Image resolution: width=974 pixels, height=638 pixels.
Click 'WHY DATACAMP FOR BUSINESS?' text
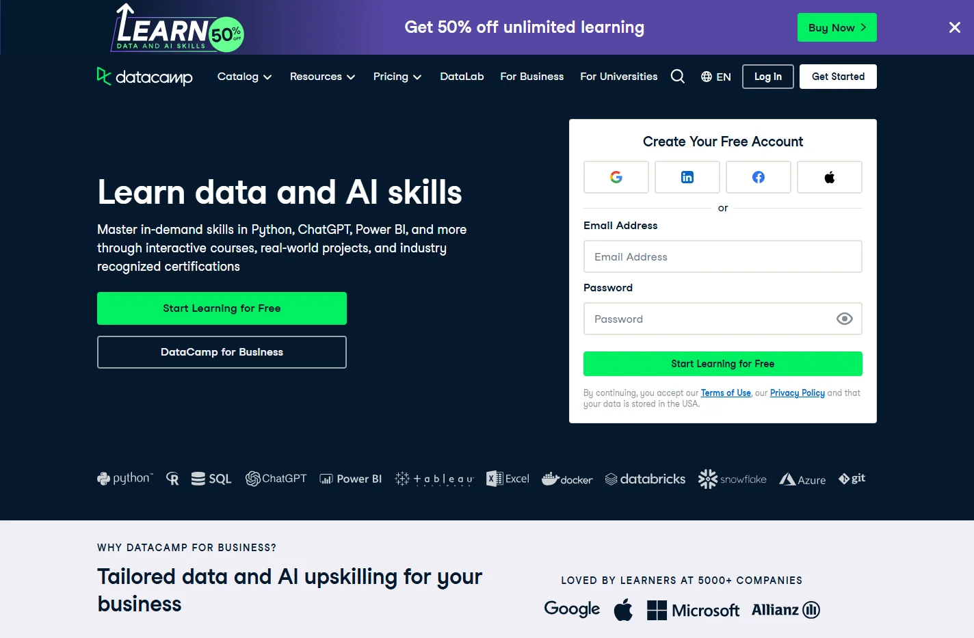(x=187, y=548)
